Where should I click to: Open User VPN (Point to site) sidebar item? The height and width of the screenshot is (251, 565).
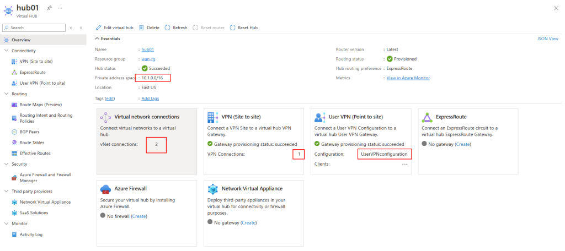tap(42, 83)
